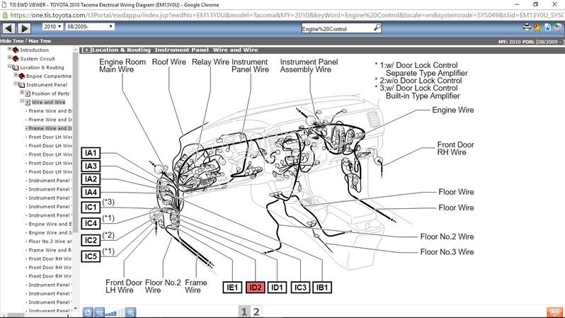Expand the Introduction tree node
565x318 pixels.
pyautogui.click(x=10, y=49)
